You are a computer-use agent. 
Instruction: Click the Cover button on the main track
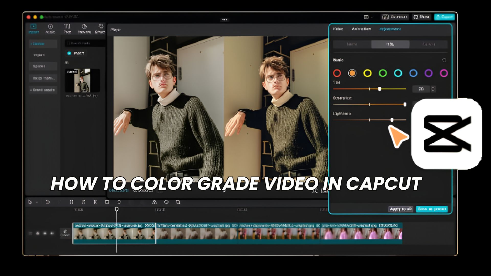(65, 233)
